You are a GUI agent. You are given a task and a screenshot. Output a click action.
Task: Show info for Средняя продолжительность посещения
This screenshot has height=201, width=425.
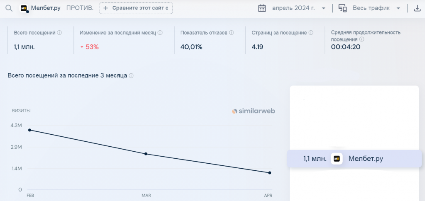361,39
